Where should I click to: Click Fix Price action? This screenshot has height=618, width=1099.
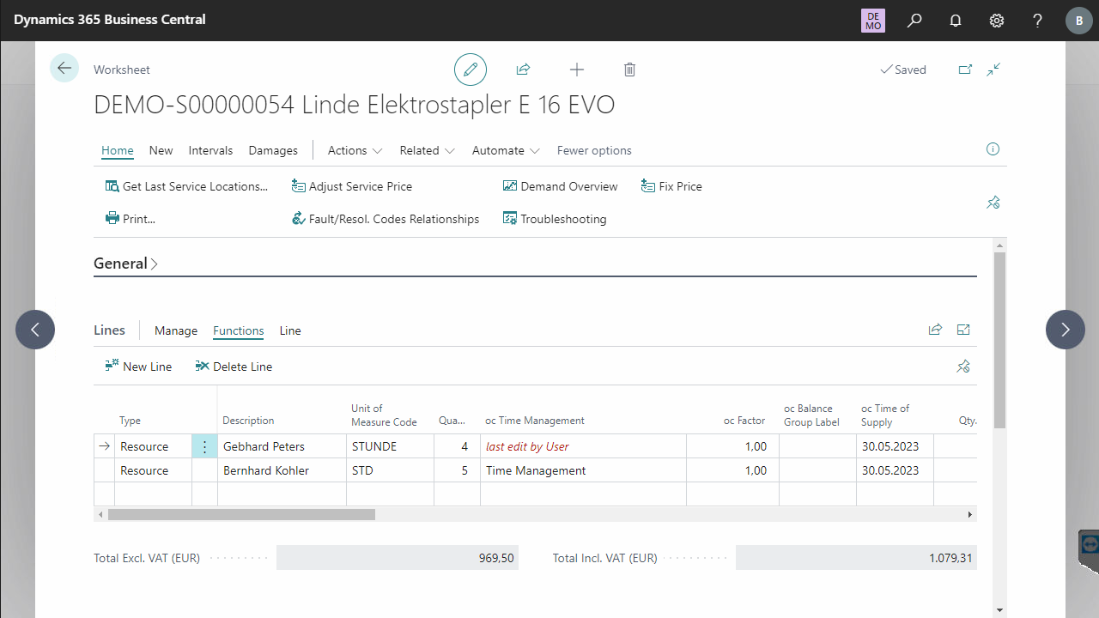671,186
